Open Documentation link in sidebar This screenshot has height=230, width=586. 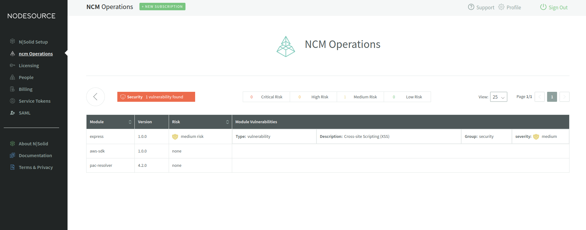[x=35, y=155]
